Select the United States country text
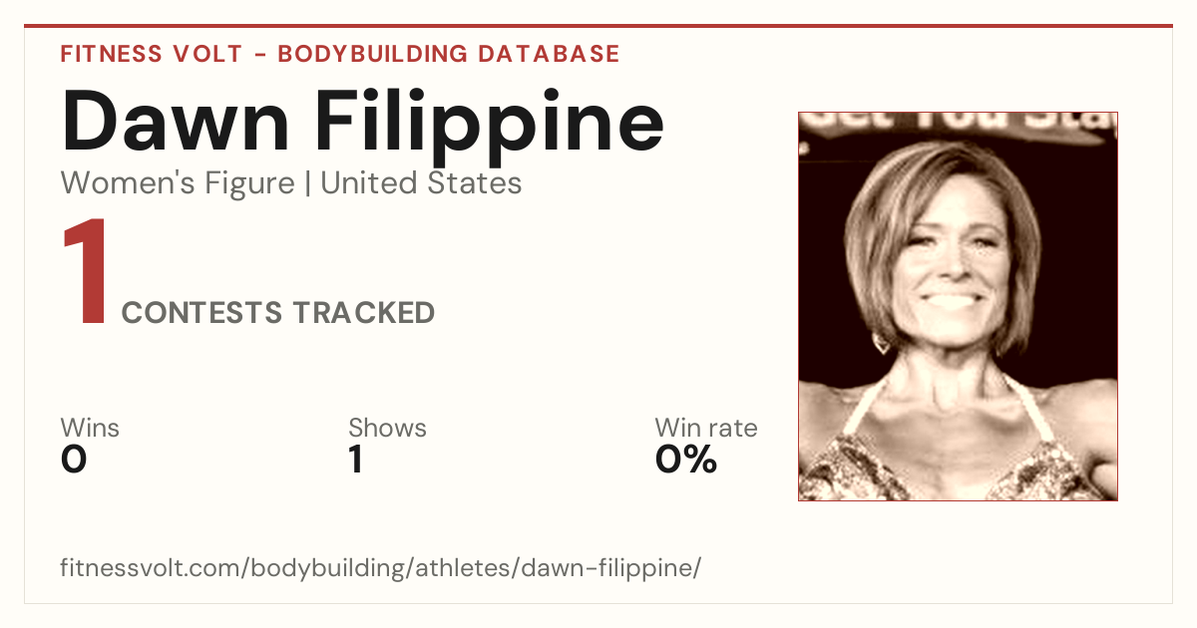1197x628 pixels. click(x=421, y=183)
